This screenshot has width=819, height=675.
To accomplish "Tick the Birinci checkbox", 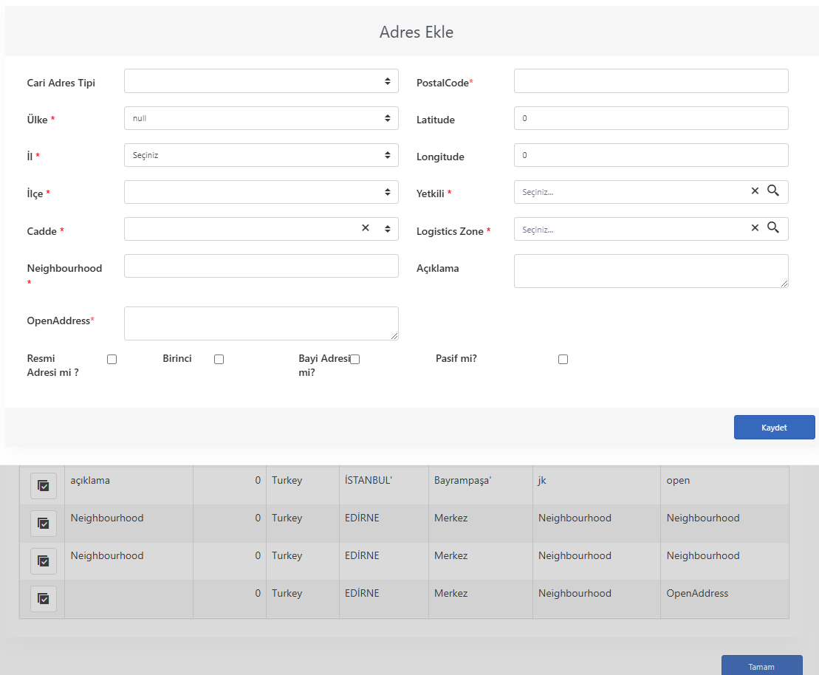I will (x=219, y=360).
